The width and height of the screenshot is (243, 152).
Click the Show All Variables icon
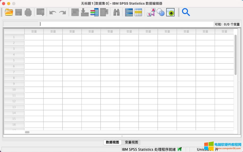coord(170,12)
